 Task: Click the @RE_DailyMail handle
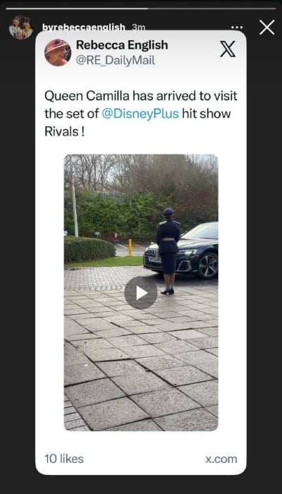pyautogui.click(x=116, y=60)
